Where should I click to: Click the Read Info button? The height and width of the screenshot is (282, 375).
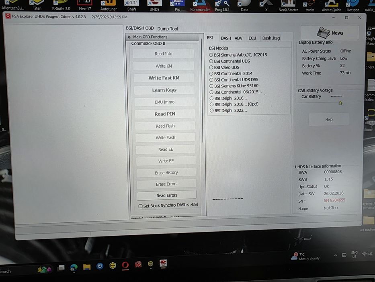point(163,54)
